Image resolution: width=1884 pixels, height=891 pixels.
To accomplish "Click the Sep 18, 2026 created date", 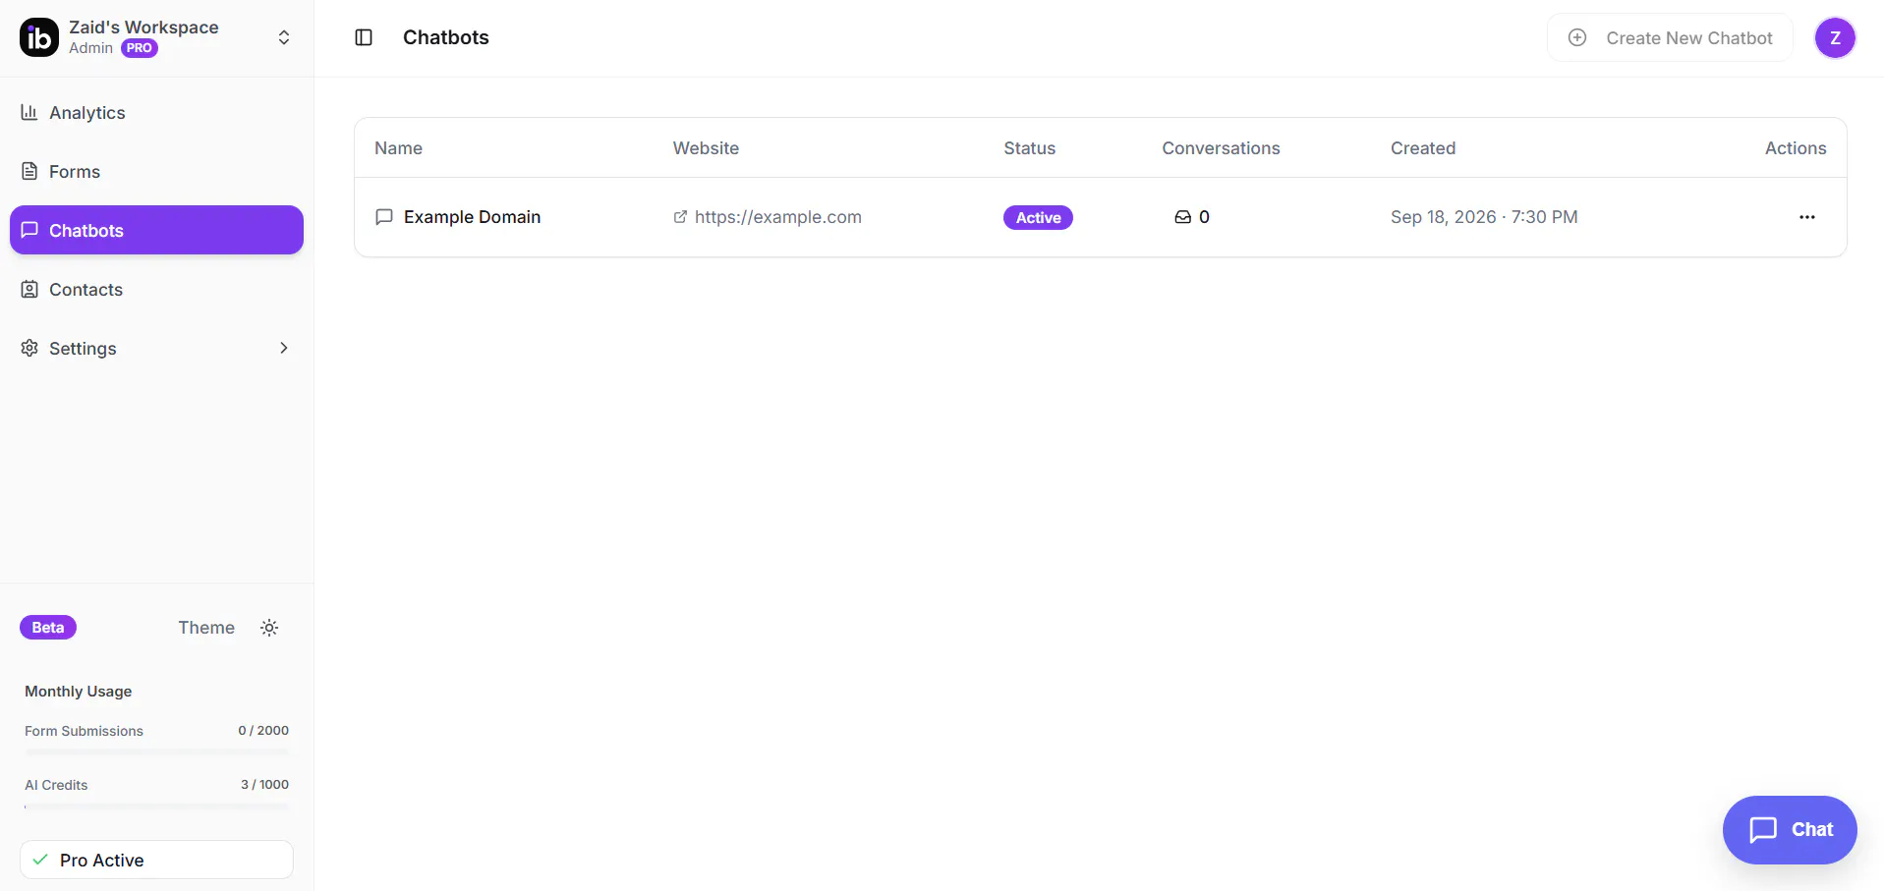I will click(x=1484, y=217).
